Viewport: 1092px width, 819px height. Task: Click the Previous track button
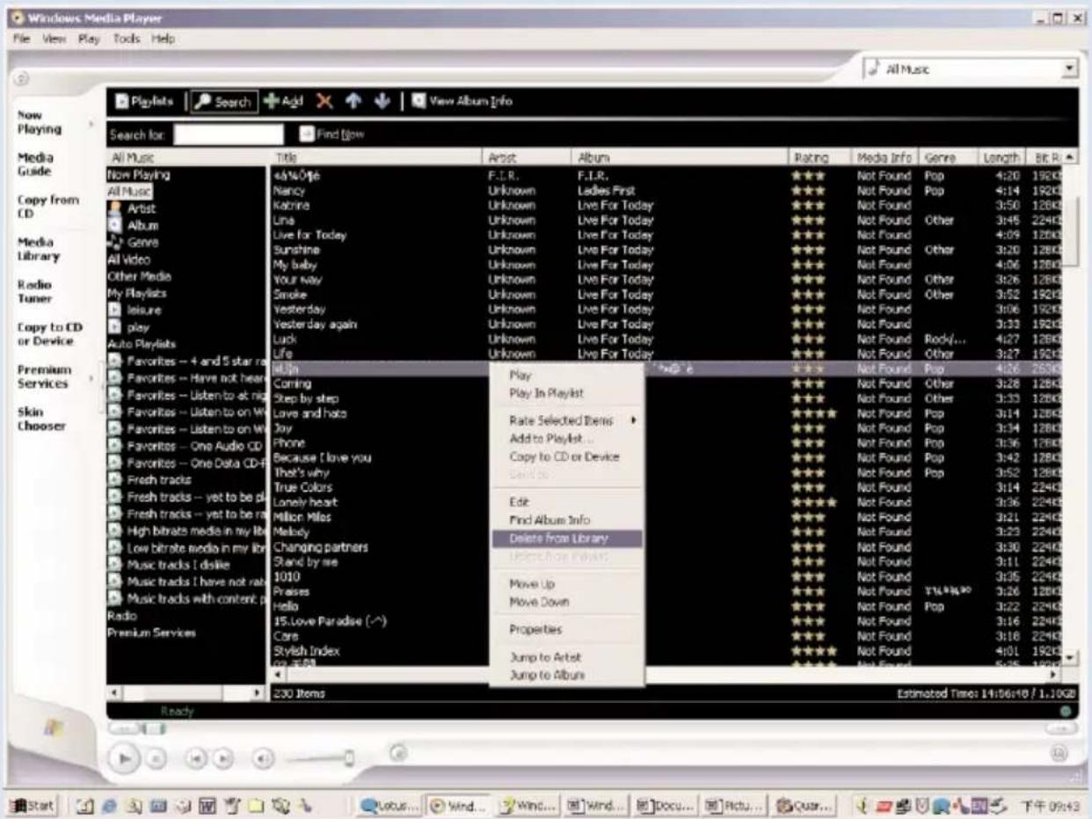196,757
